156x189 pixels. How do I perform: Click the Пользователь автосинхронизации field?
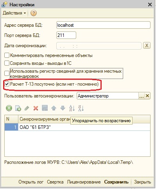pyautogui.click(x=108, y=96)
